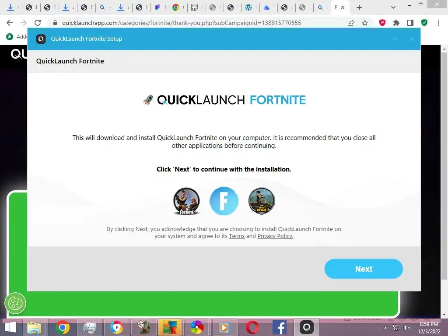Switch to the blue cloud icon tab
This screenshot has height=336, width=448.
266,7
